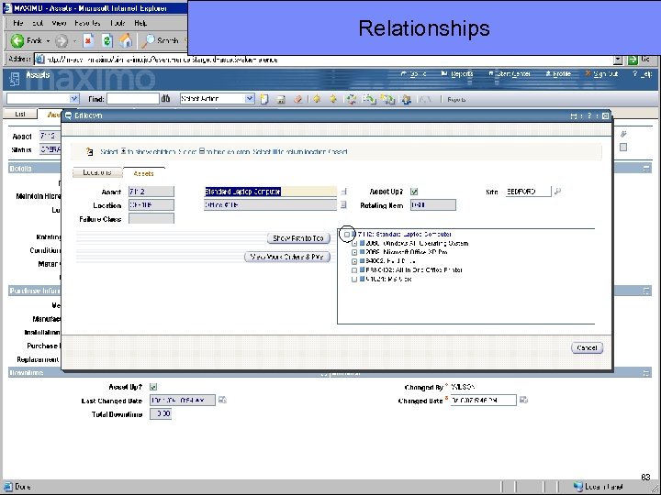The image size is (661, 495).
Task: Click the Reports text in Maximo toolbar
Action: [x=456, y=100]
